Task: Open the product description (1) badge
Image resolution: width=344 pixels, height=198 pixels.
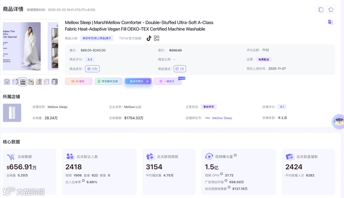Action: click(x=180, y=69)
